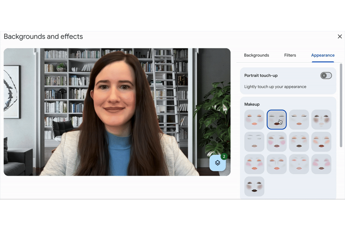Screen dimensions: 345x230
Task: Choose the third makeup in the top row
Action: tap(299, 120)
